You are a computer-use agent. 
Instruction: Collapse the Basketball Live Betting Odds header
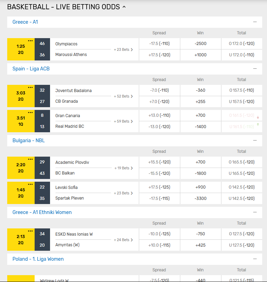(124, 7)
